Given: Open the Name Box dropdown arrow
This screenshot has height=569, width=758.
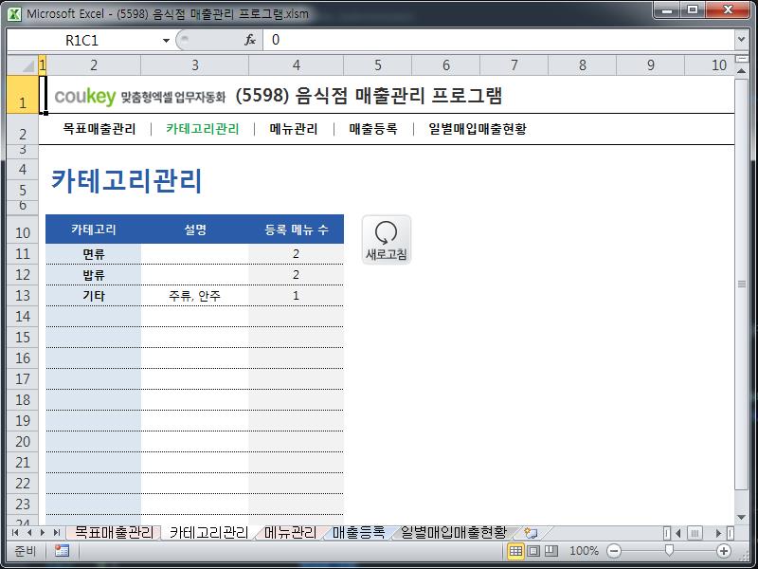Looking at the screenshot, I should point(166,40).
